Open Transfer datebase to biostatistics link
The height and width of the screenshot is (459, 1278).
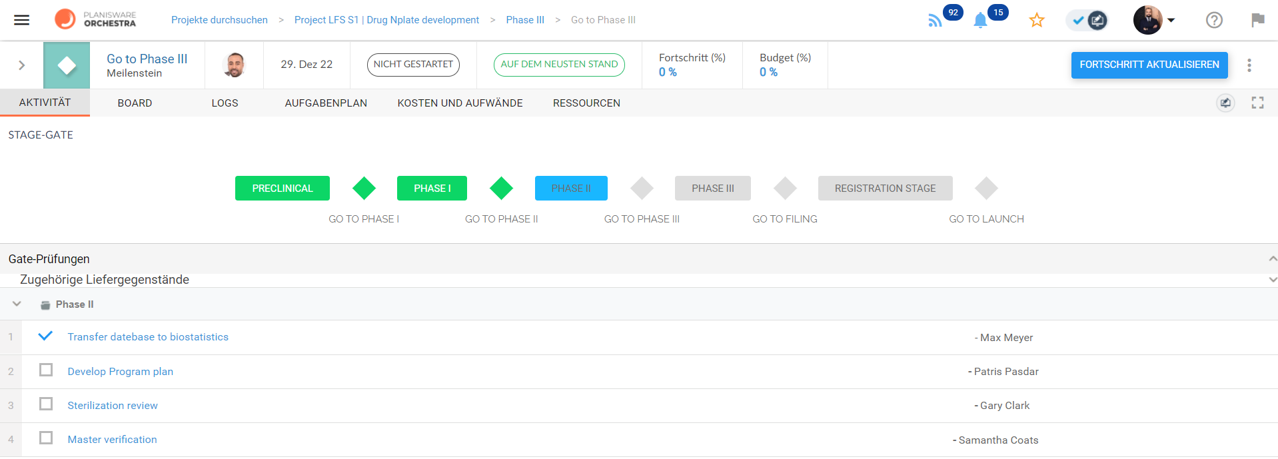(148, 337)
